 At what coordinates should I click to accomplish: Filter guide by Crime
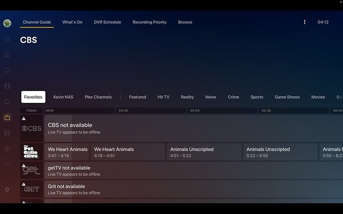233,97
